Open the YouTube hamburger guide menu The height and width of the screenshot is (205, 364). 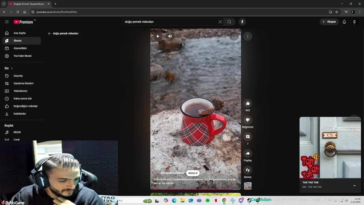7,22
